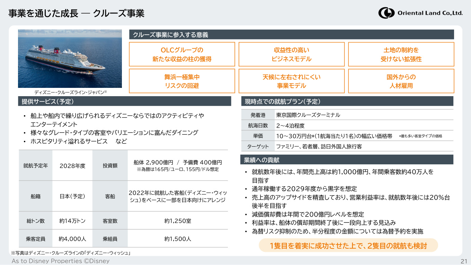Click the As to Disney Properties ©Disney notice
471x265 pixels.
61,261
